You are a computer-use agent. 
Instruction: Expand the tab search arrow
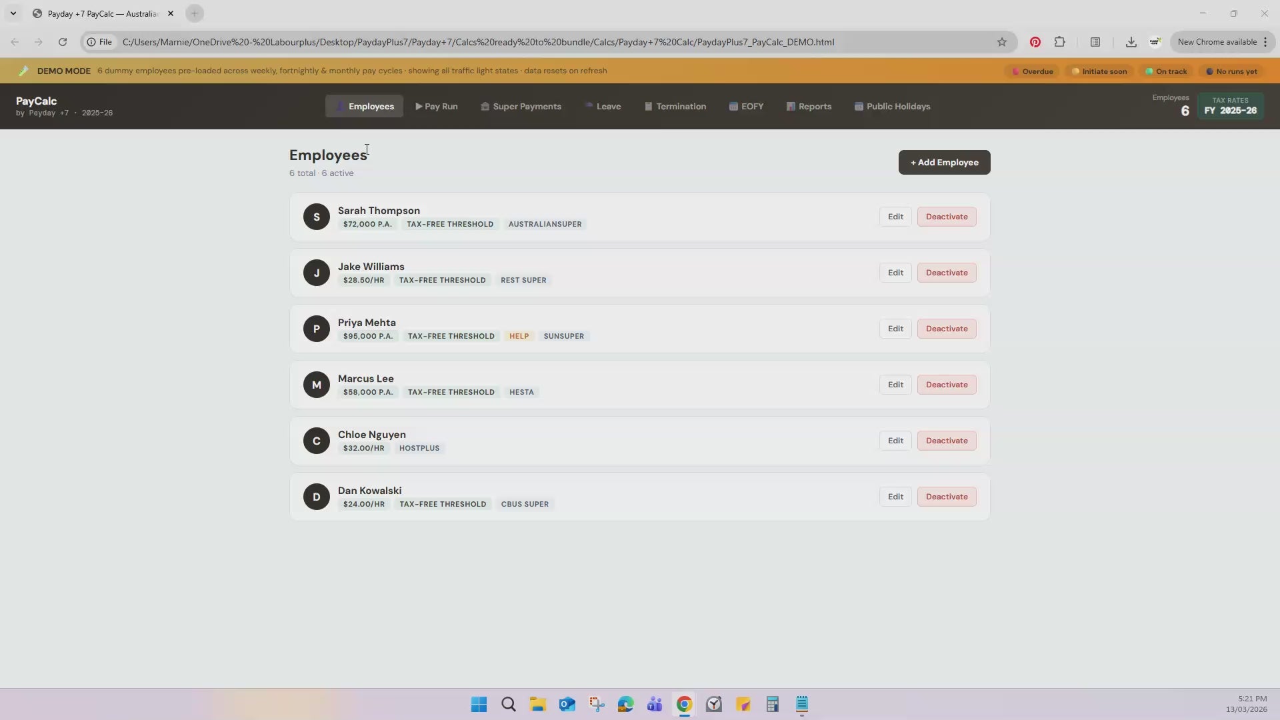[x=13, y=13]
